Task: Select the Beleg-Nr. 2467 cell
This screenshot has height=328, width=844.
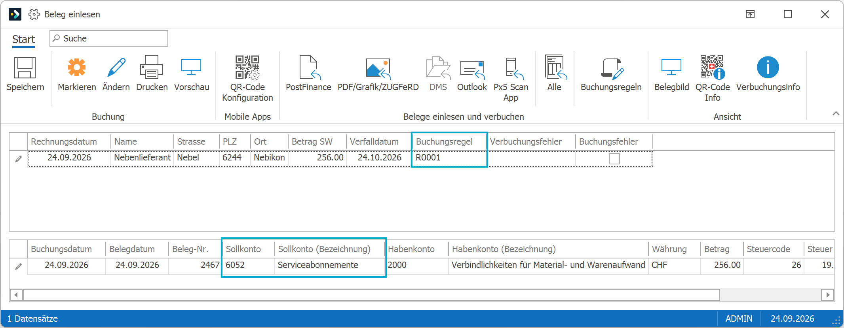Action: [x=195, y=265]
